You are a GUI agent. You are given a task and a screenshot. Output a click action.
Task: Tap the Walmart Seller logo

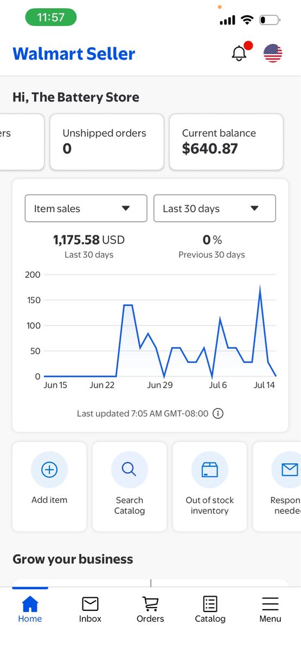74,53
